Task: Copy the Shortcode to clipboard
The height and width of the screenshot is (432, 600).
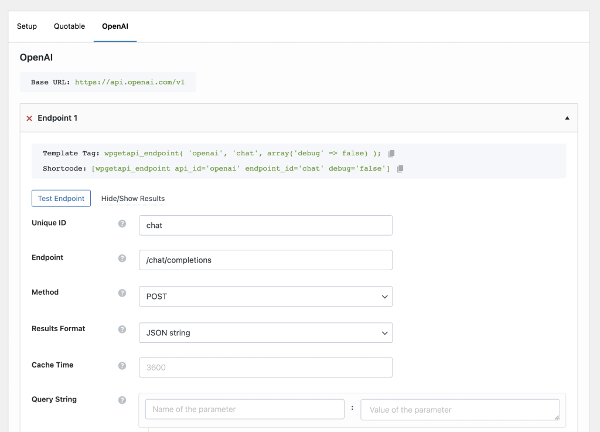Action: tap(400, 169)
